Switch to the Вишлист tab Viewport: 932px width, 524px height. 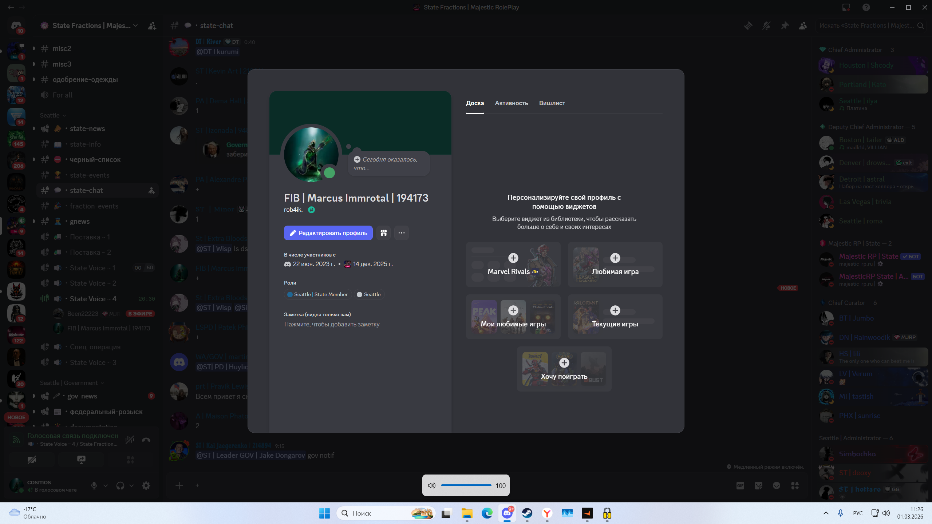coord(552,103)
